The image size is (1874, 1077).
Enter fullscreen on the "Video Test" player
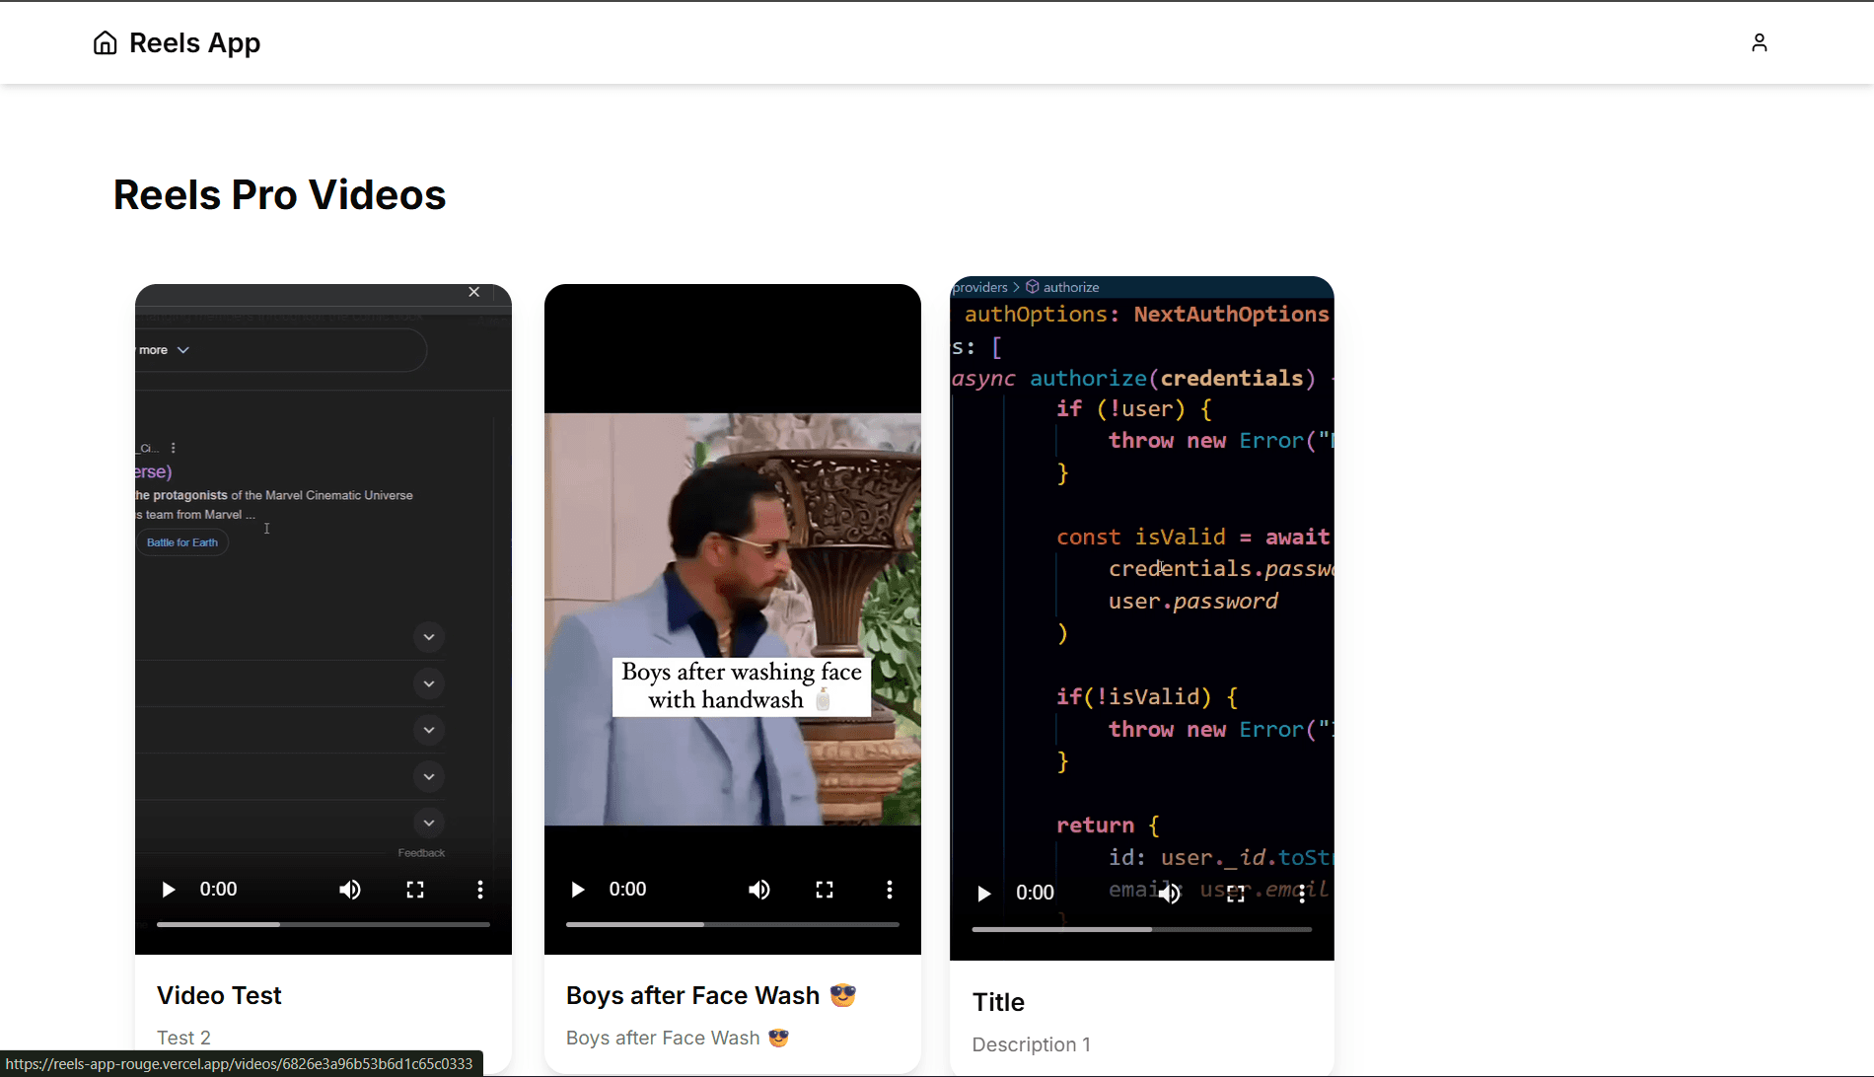pyautogui.click(x=414, y=889)
